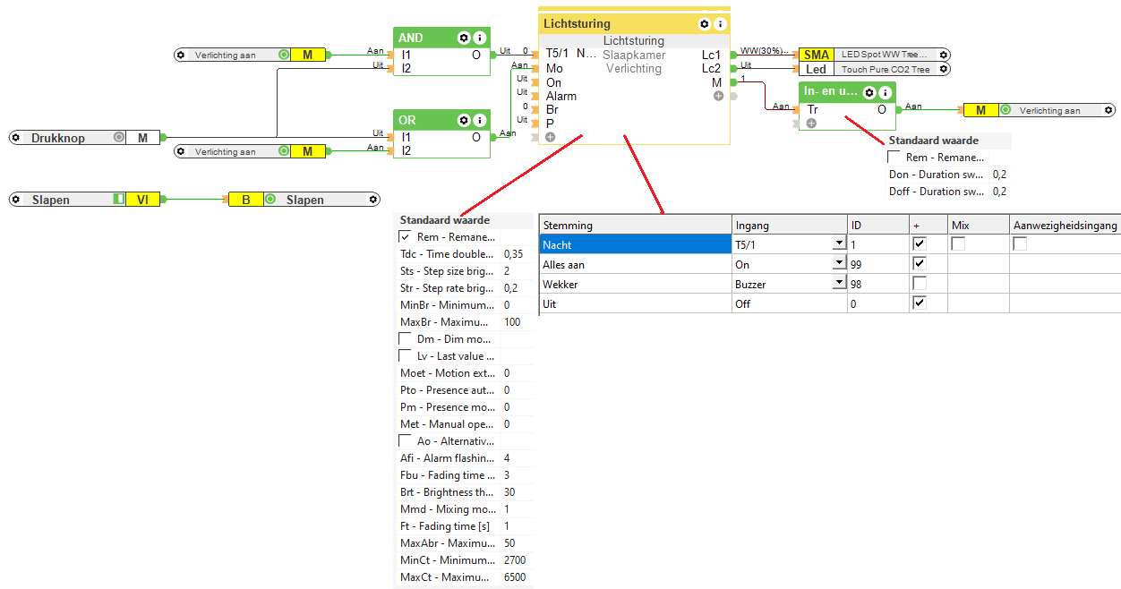Enable Aanwezigheidsingang checkbox in Nacht row
The height and width of the screenshot is (589, 1121).
1019,243
